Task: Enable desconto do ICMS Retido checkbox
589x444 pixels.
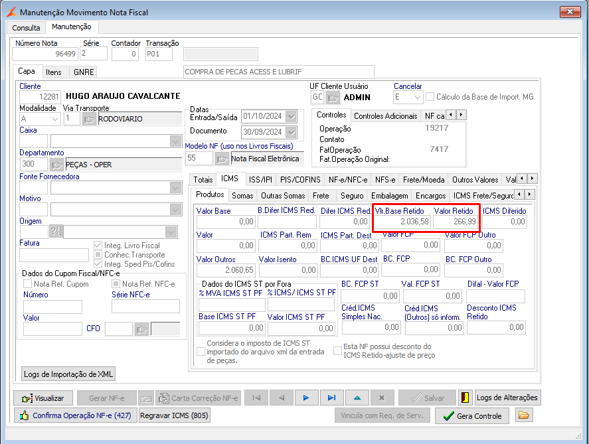Action: click(337, 351)
